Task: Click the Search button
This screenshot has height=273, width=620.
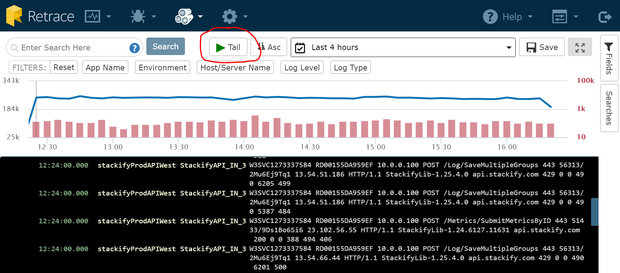Action: [166, 46]
